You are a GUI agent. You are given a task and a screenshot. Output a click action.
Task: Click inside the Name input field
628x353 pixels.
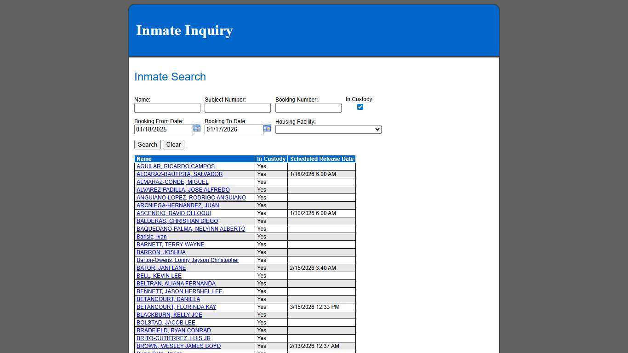coord(167,108)
